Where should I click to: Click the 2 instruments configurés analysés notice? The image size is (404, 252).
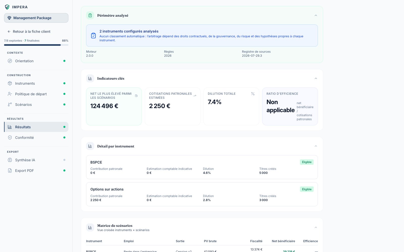click(202, 36)
